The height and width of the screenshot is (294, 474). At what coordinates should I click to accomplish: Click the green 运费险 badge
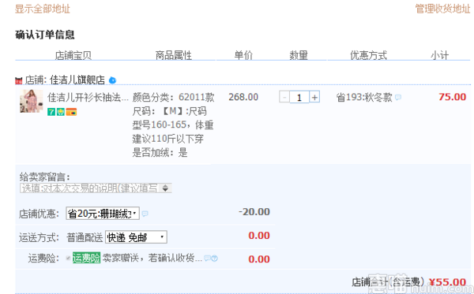point(86,258)
